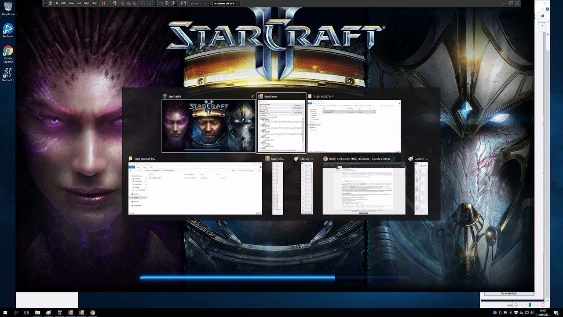Open the VMware Edit menu
Viewport: 563px width, 317px height.
(x=63, y=3)
